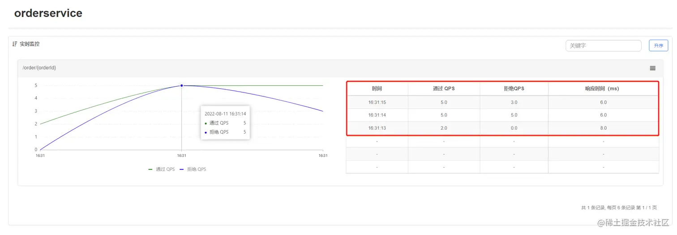This screenshot has height=235, width=677.
Task: Select the 16:31:14 time cell
Action: [377, 115]
